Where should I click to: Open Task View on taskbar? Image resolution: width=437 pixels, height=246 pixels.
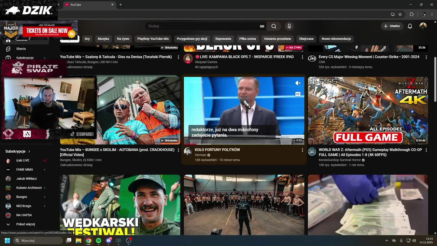[68, 241]
